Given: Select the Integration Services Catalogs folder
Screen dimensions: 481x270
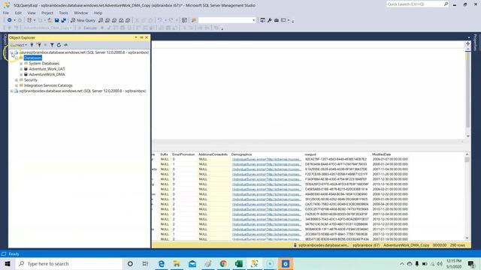Looking at the screenshot, I should click(48, 85).
